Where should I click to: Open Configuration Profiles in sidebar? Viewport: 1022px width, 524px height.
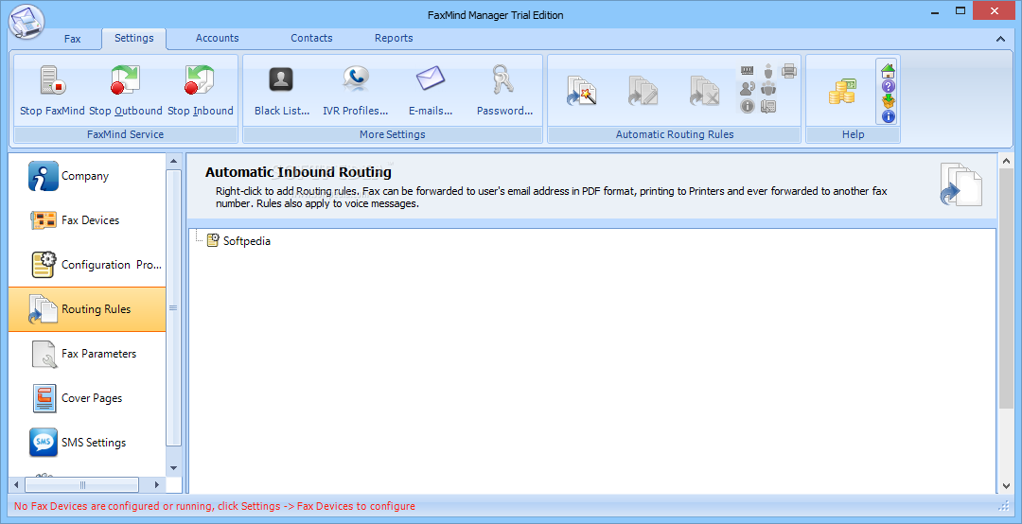point(87,265)
